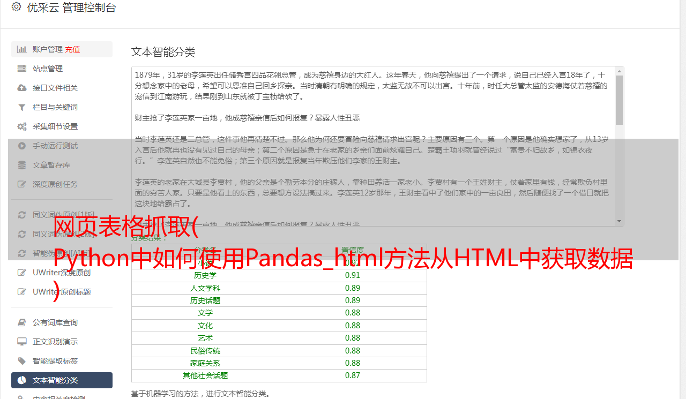Screen dimensions: 686x399
Task: Click the 家庭关系 category cell
Action: 205,363
